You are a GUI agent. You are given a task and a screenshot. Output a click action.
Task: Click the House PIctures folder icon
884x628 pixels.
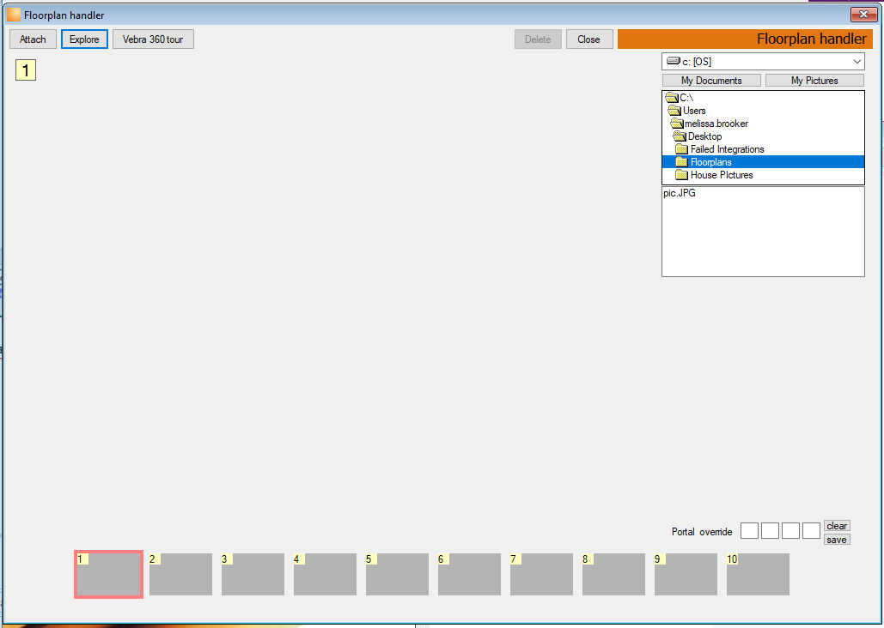click(681, 175)
